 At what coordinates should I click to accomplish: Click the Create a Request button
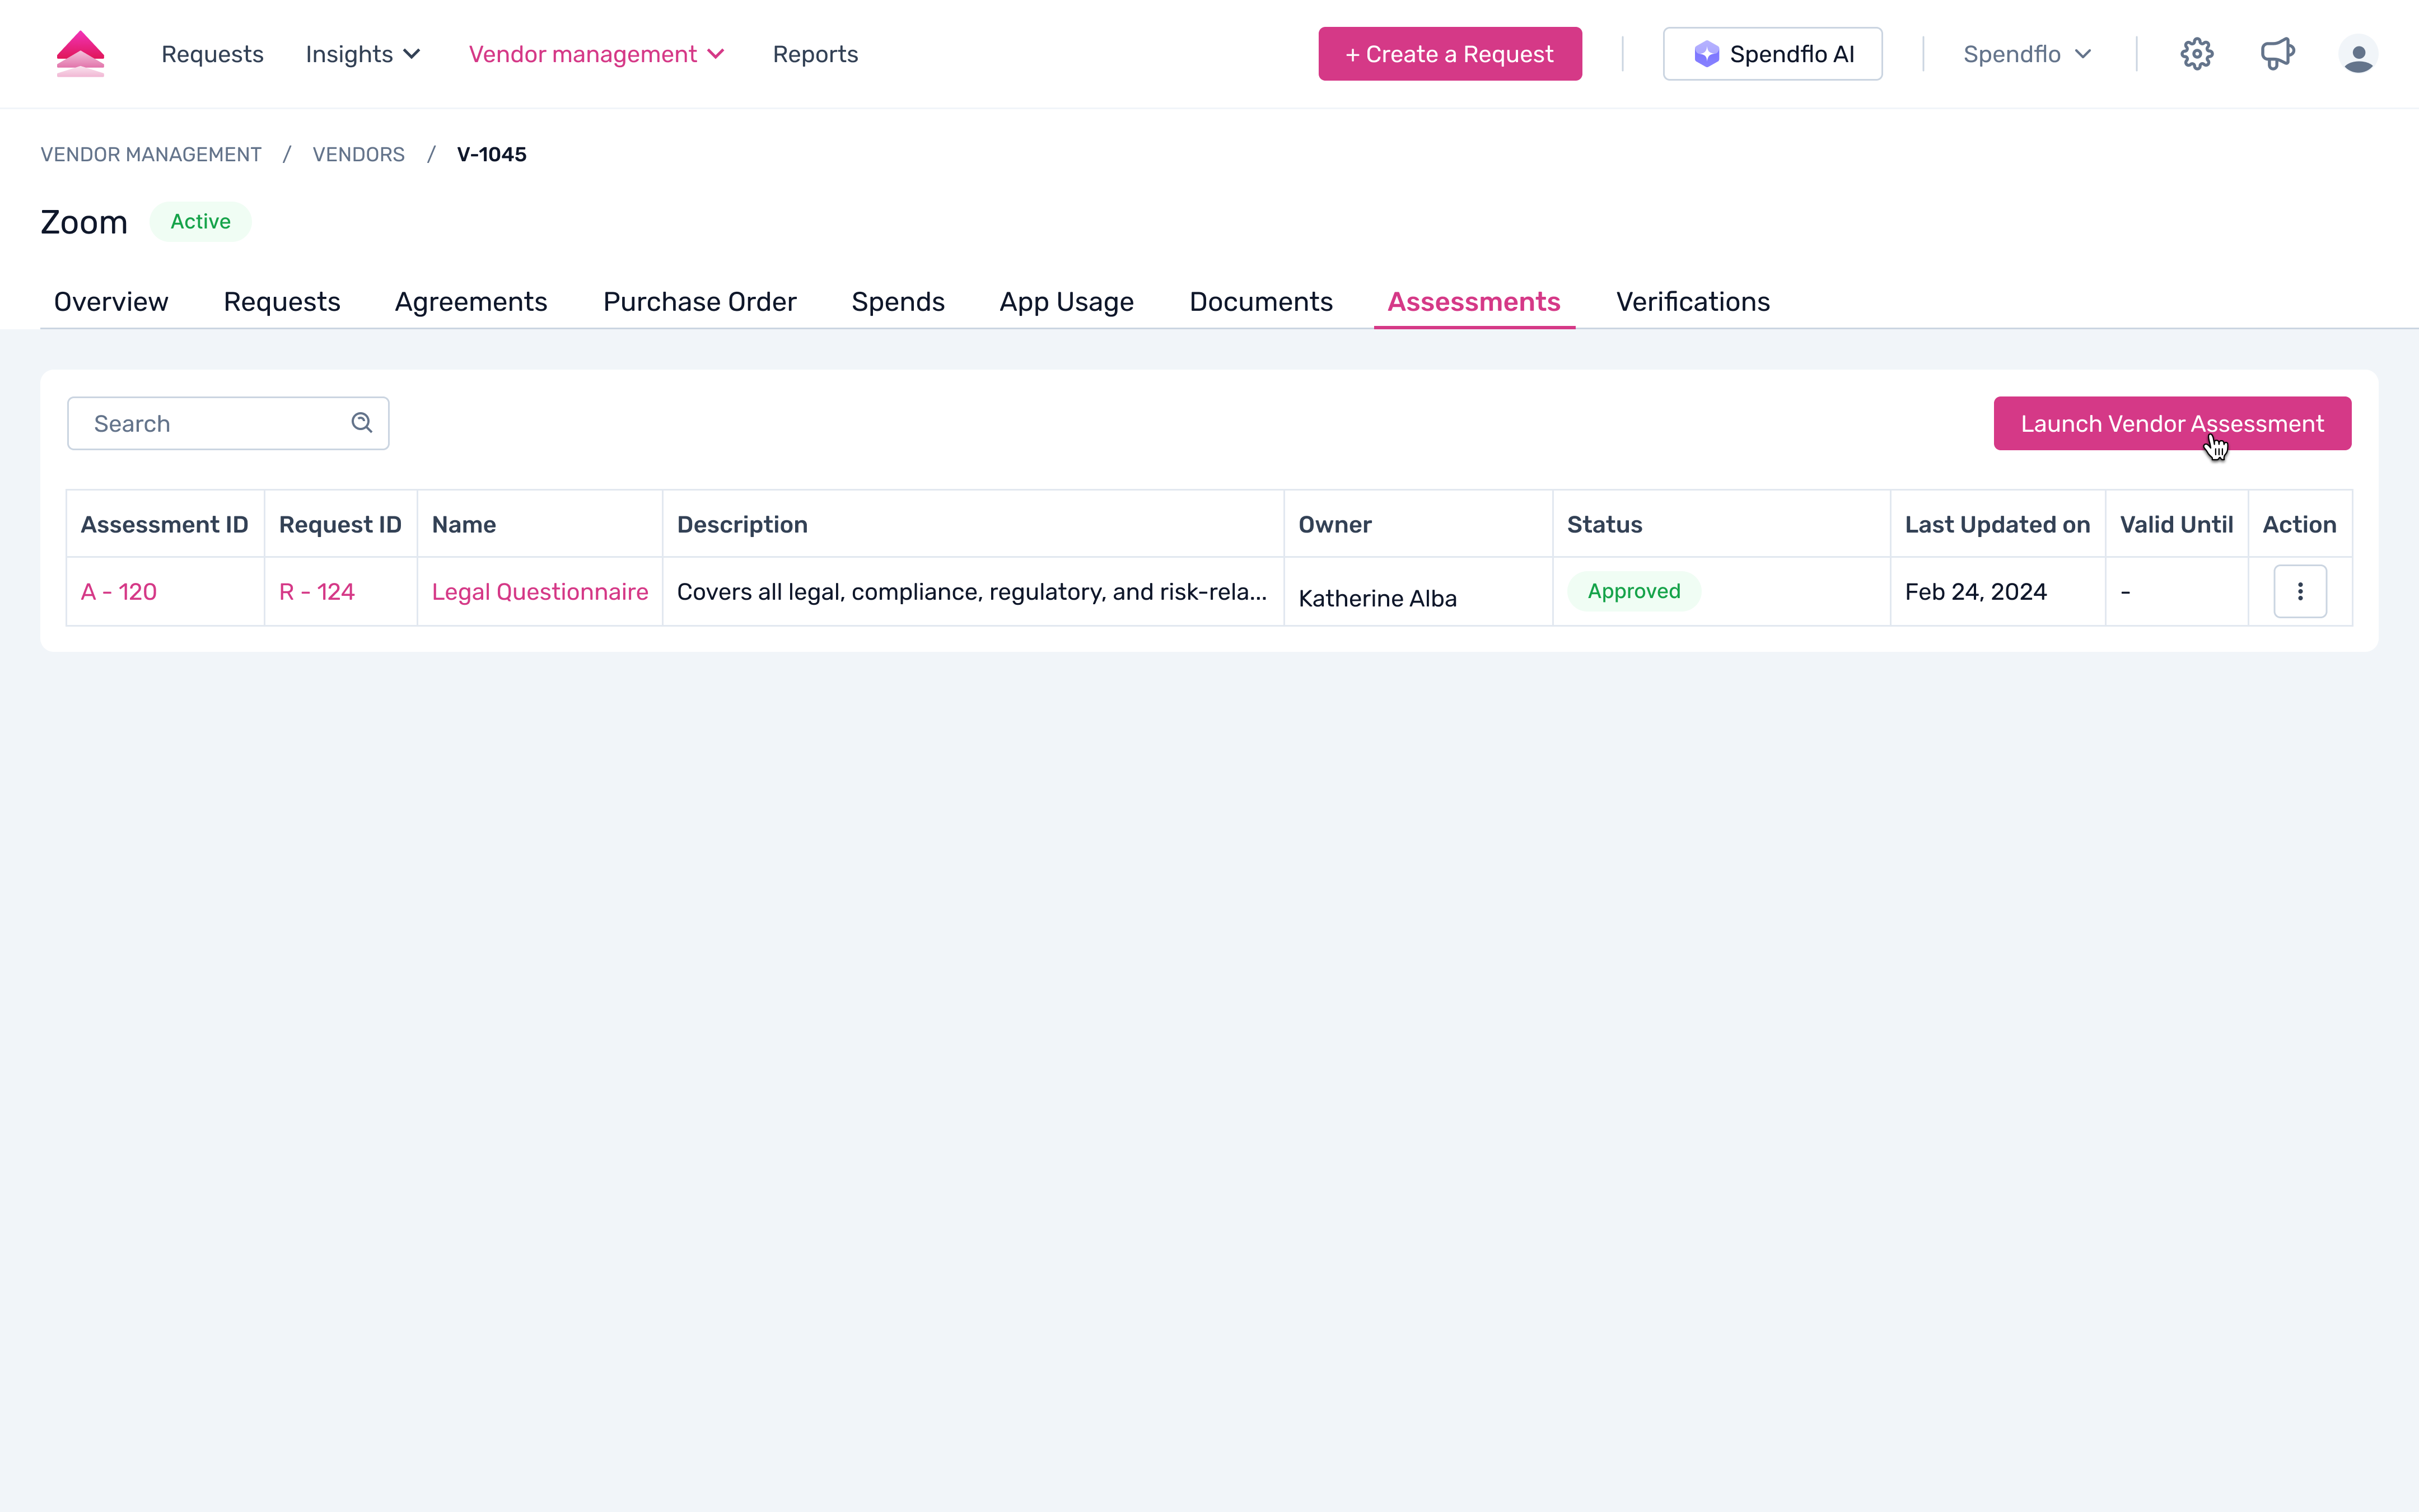[1449, 54]
